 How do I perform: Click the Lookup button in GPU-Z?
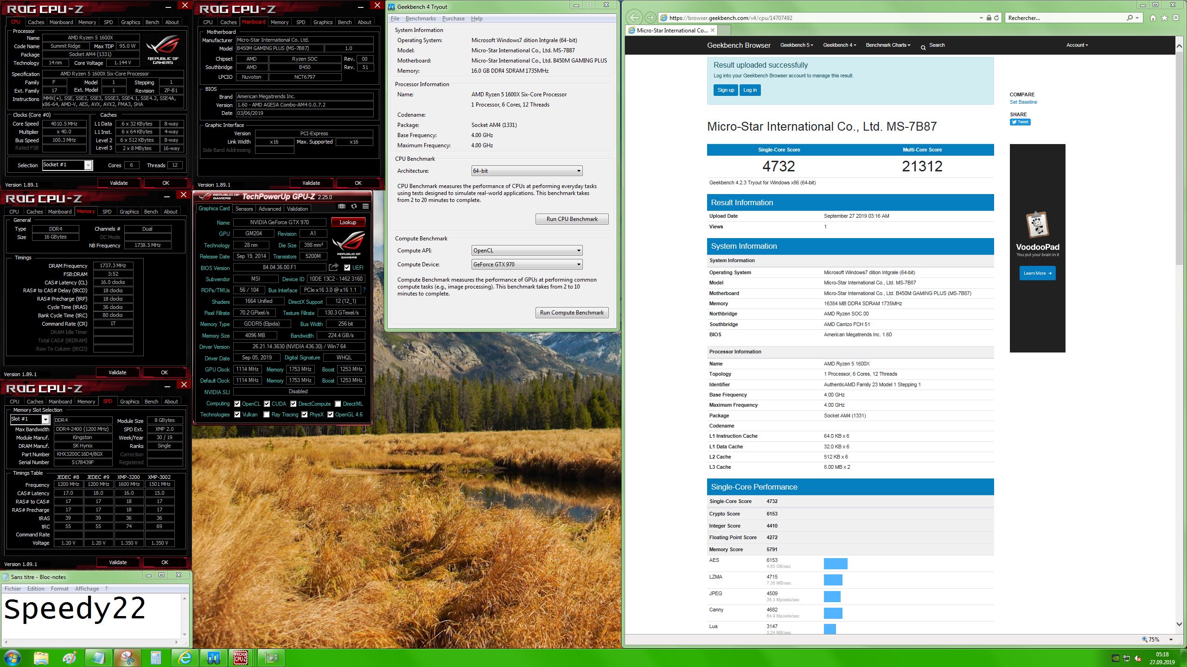(x=348, y=222)
